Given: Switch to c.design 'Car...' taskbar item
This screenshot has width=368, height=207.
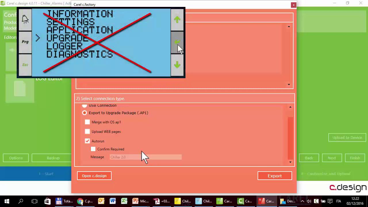Looking at the screenshot, I should [225, 201].
